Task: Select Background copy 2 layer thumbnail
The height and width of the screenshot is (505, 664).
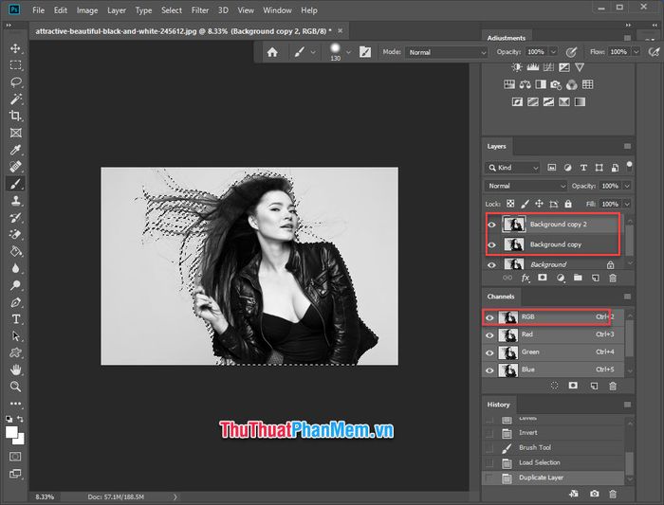Action: pos(514,225)
